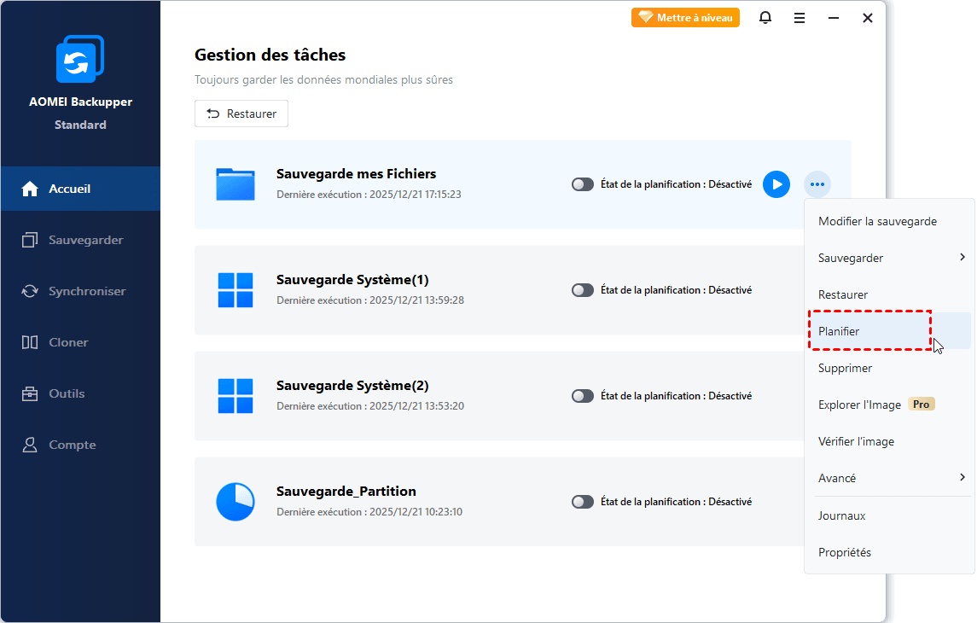Click the notification bell icon
977x623 pixels.
point(765,18)
